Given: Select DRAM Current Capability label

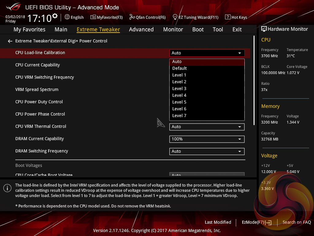Looking at the screenshot, I should pyautogui.click(x=40, y=139).
